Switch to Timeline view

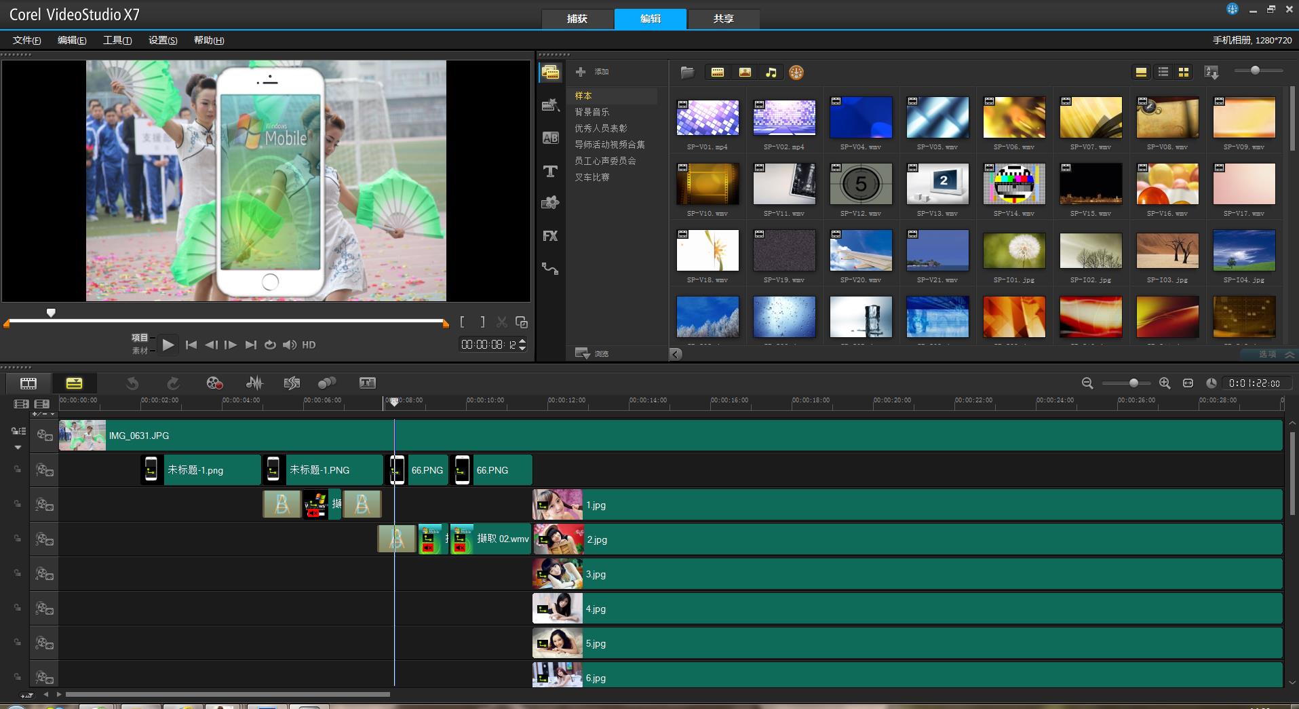pos(74,383)
